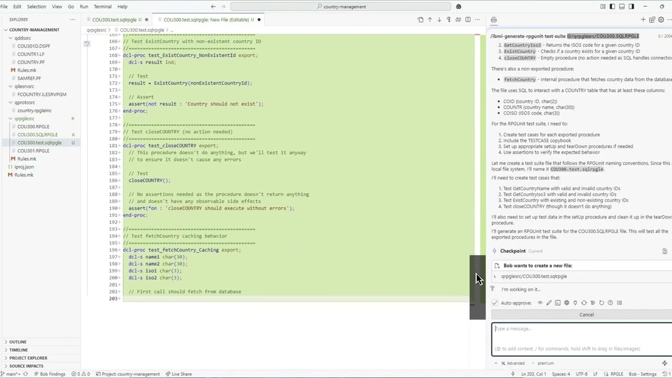This screenshot has width=672, height=378.
Task: Toggle auto-approve MCP plug icon
Action: 575,303
